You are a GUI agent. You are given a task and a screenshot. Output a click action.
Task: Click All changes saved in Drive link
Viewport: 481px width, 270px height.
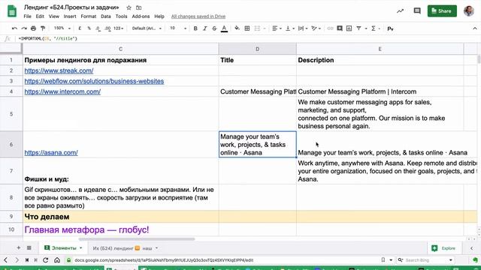click(x=198, y=16)
